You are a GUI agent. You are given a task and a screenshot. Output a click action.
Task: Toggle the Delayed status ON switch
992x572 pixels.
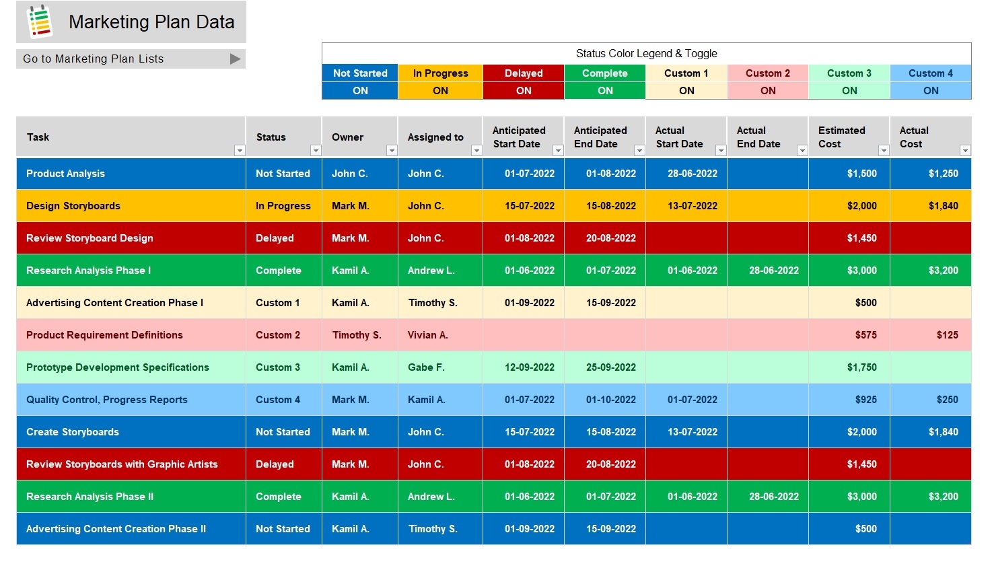pyautogui.click(x=523, y=90)
